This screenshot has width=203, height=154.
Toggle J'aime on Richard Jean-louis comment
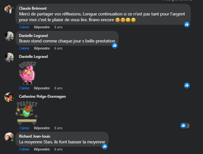[24, 149]
